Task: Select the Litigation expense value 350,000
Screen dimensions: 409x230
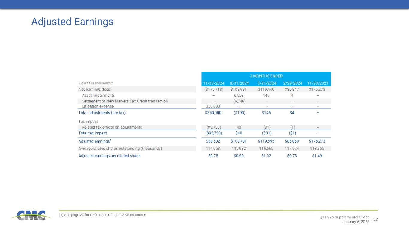Action: [213, 106]
